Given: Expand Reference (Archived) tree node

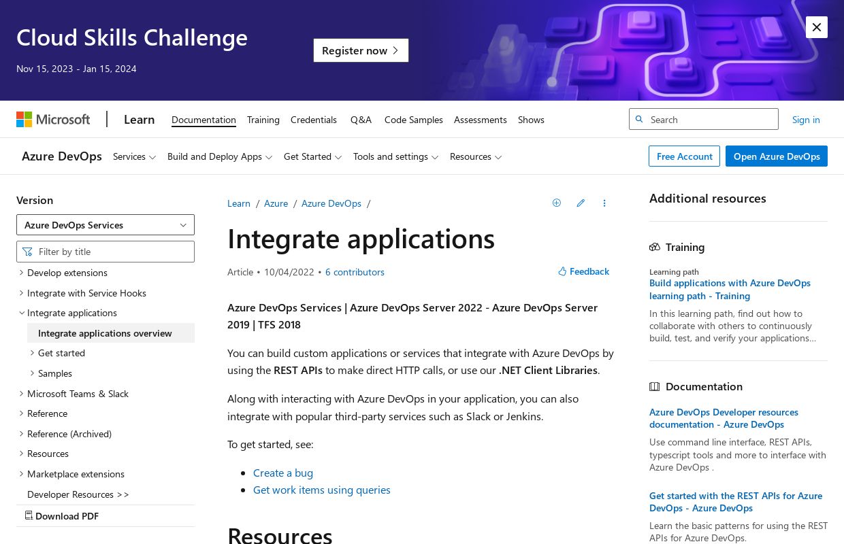Looking at the screenshot, I should point(21,434).
